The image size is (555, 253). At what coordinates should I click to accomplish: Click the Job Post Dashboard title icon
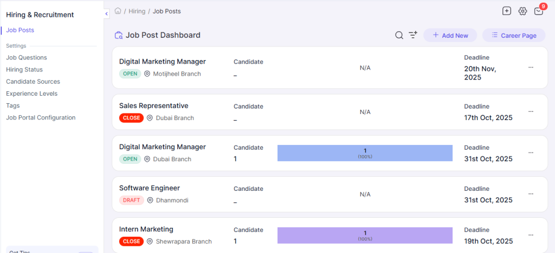(119, 35)
